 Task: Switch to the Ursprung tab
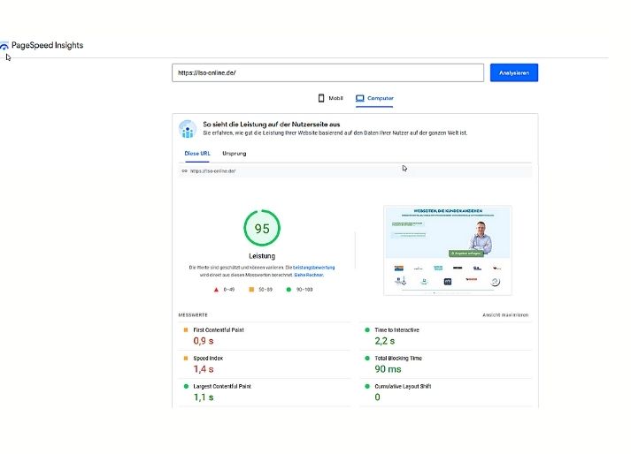235,154
